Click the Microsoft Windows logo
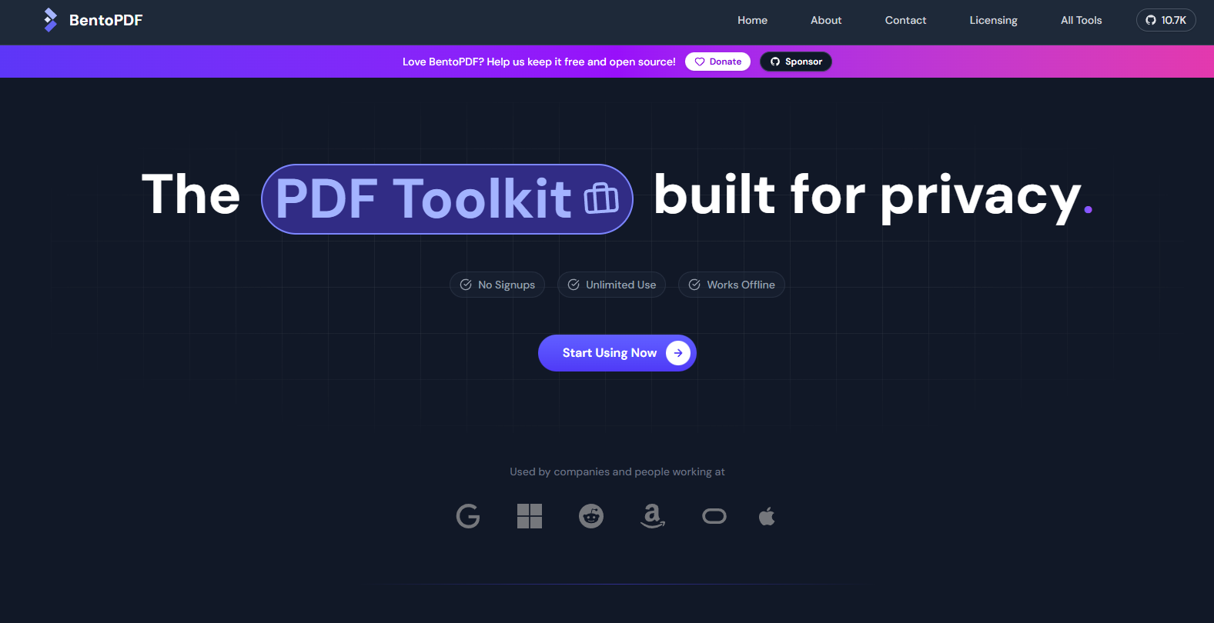Screen dimensions: 1214x623 coord(530,516)
